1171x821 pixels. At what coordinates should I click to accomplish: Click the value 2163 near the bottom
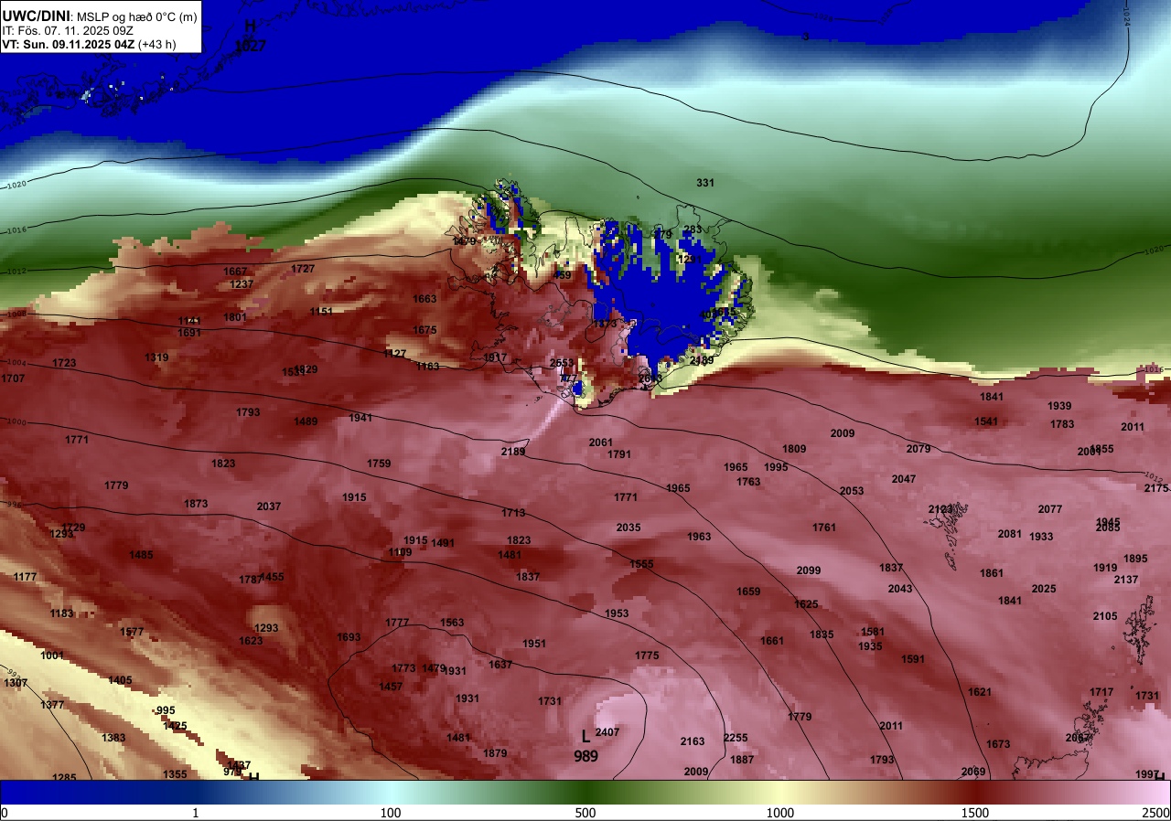693,741
